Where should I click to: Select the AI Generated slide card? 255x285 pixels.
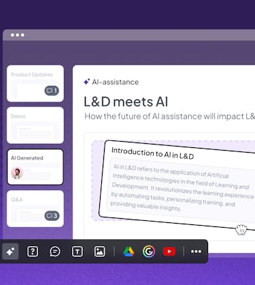coord(35,167)
